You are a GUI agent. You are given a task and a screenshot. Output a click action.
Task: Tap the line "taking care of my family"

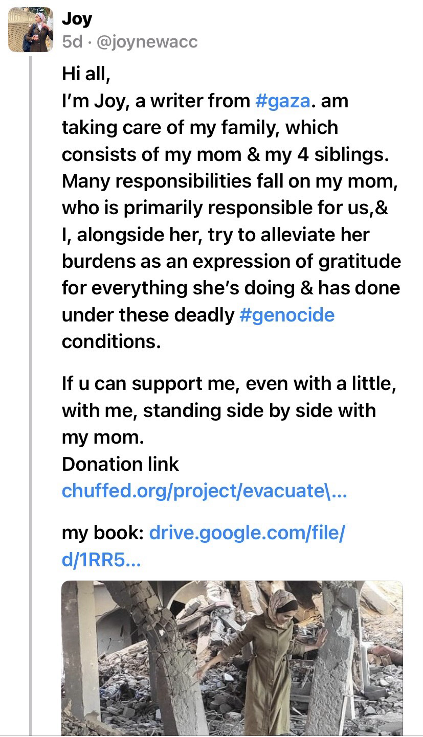pyautogui.click(x=199, y=127)
